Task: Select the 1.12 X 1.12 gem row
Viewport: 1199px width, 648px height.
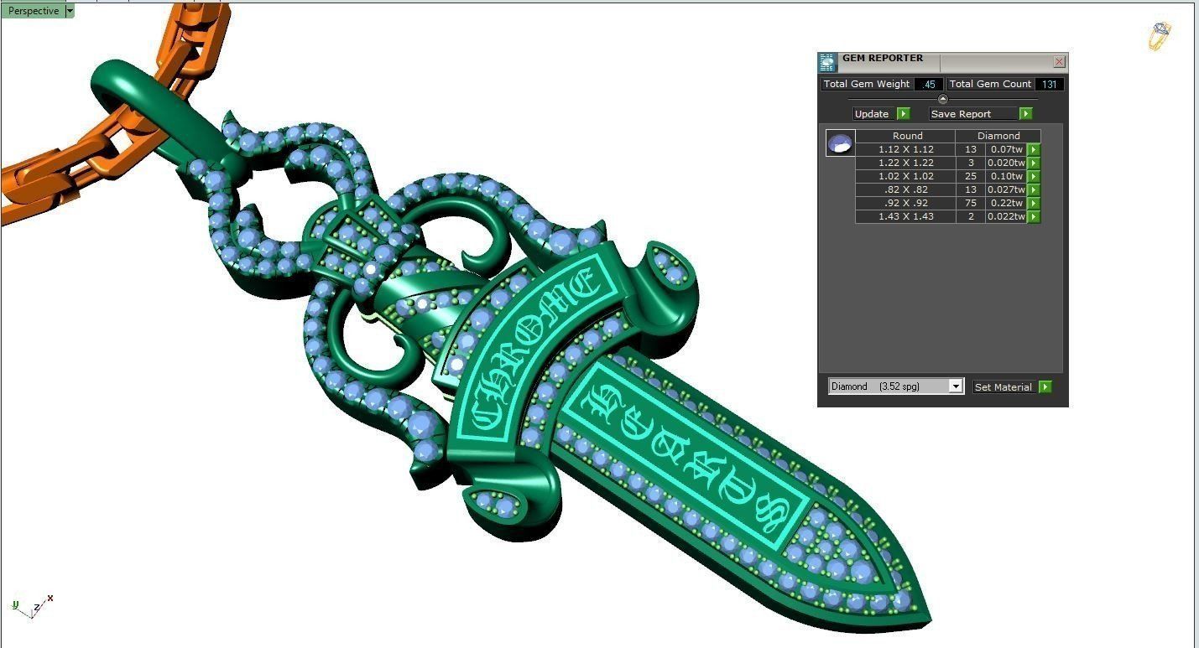Action: click(x=948, y=149)
